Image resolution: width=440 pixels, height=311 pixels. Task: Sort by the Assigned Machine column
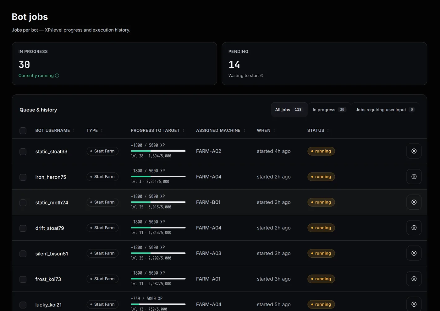(x=221, y=130)
